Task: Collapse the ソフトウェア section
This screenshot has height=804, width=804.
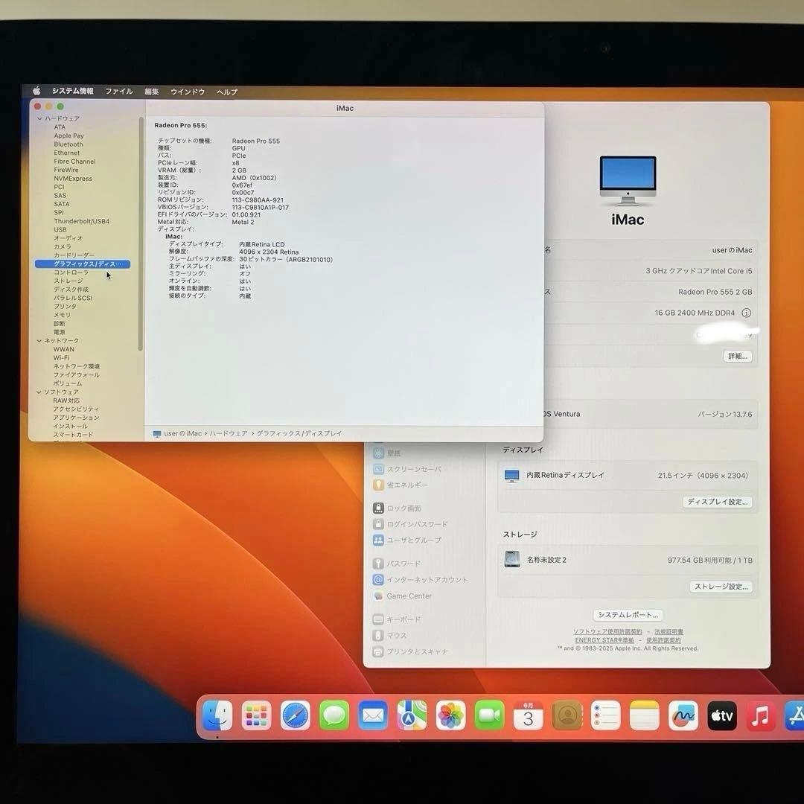Action: [39, 392]
